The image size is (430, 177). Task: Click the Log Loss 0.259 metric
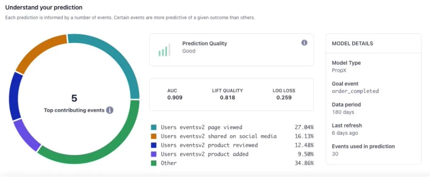coord(284,94)
